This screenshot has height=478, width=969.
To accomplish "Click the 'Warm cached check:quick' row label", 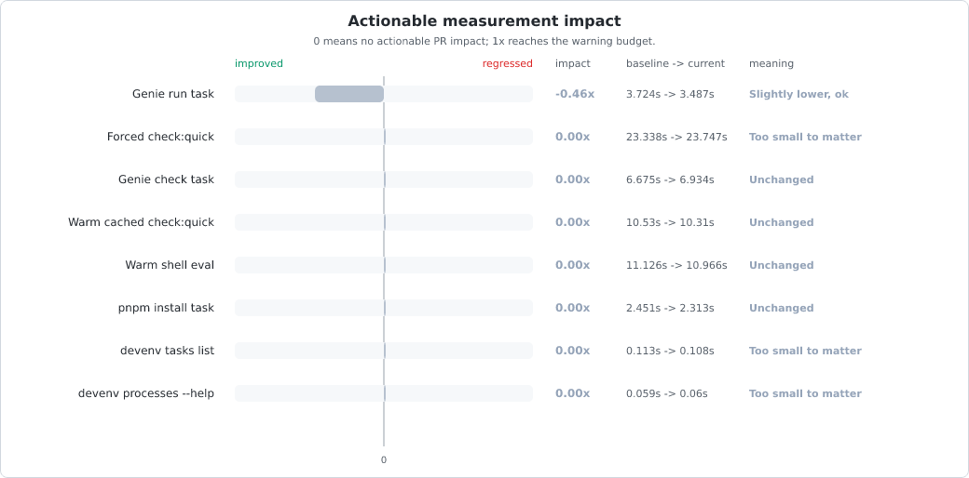I will point(141,222).
